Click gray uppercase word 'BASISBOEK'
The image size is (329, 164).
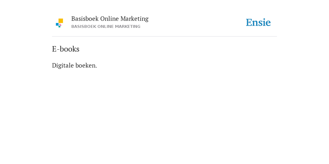(84, 27)
